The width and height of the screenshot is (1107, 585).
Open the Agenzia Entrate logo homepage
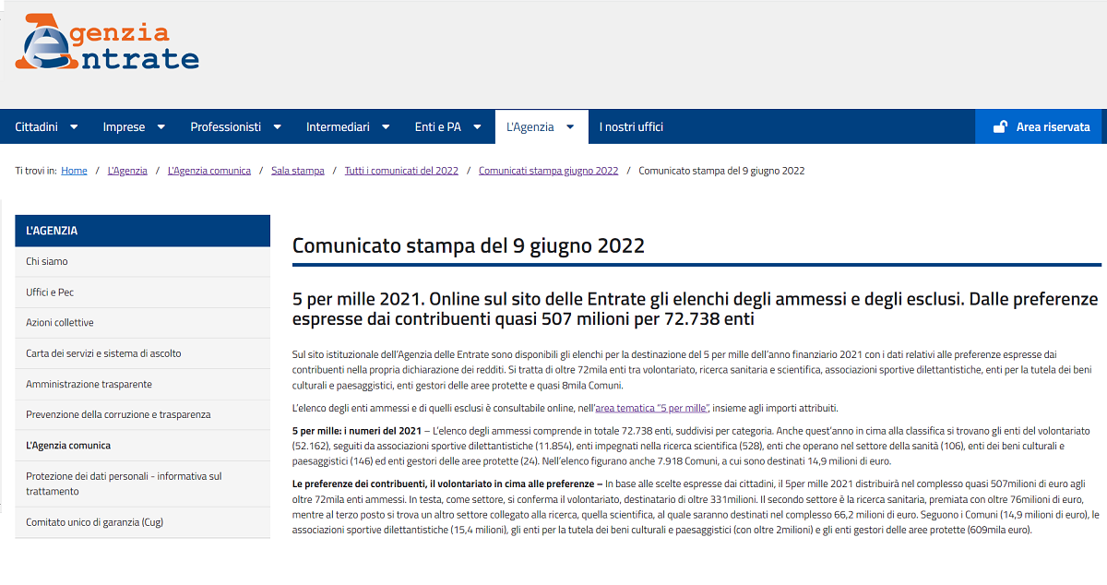pyautogui.click(x=107, y=42)
